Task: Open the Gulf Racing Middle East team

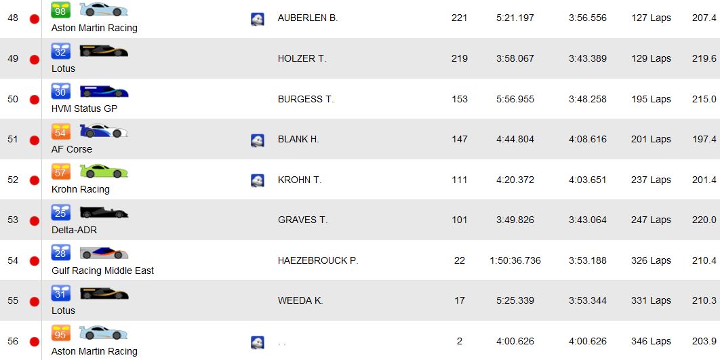Action: (x=102, y=271)
